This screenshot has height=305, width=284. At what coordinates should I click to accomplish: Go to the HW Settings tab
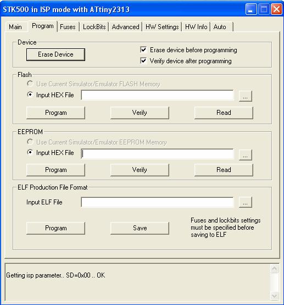[x=162, y=26]
